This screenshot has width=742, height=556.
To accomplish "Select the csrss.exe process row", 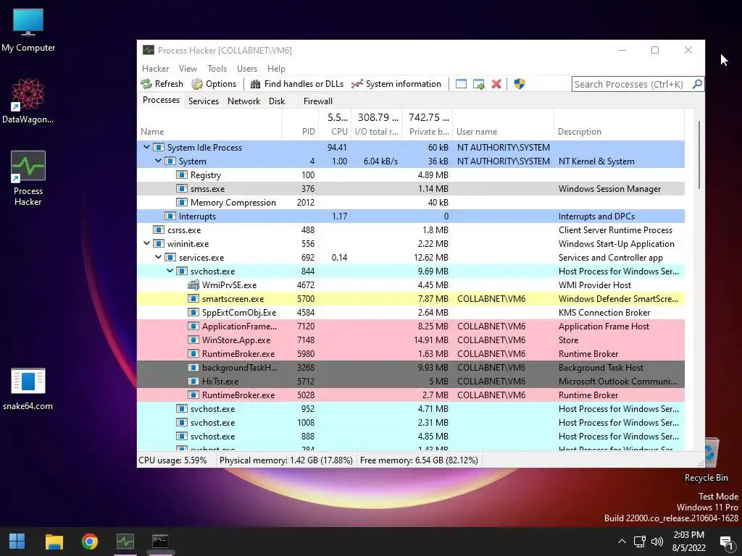I will (x=411, y=229).
